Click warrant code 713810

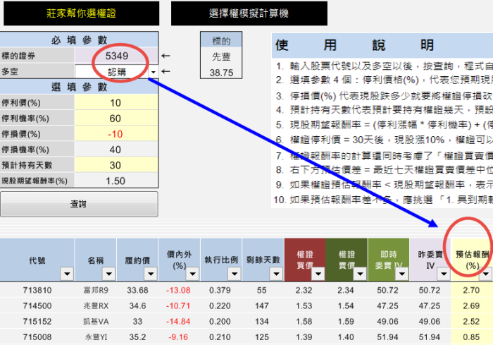coord(37,290)
